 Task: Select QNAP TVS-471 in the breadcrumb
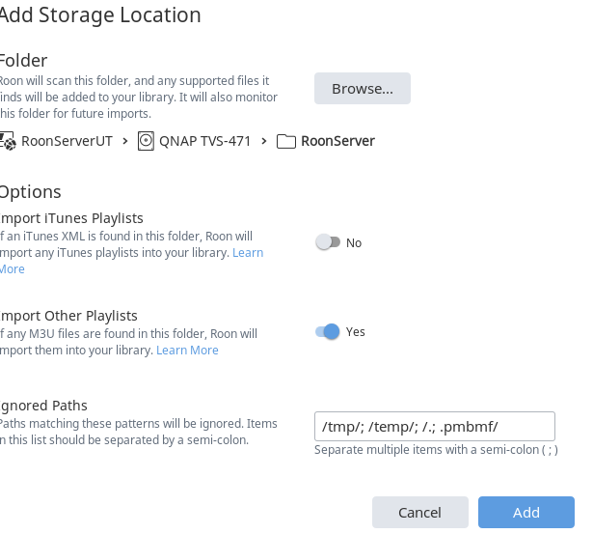click(x=204, y=141)
